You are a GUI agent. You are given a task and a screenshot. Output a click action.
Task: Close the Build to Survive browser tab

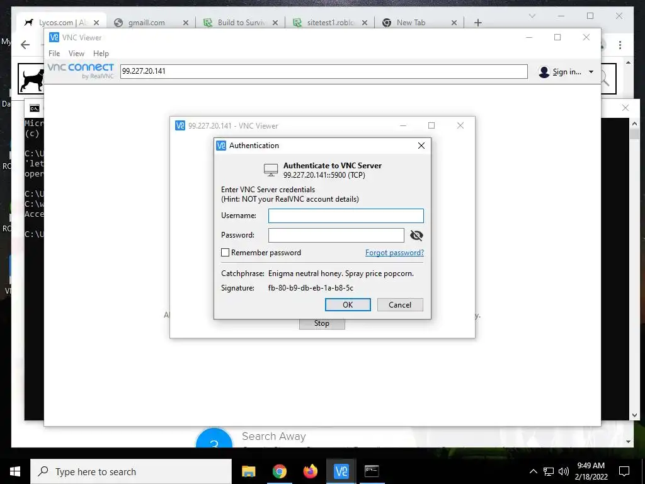point(275,23)
